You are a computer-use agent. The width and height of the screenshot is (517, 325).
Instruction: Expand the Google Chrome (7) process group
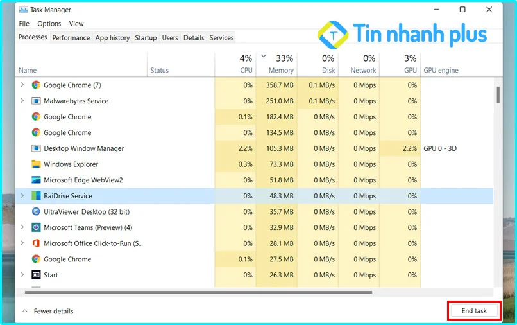tap(22, 85)
